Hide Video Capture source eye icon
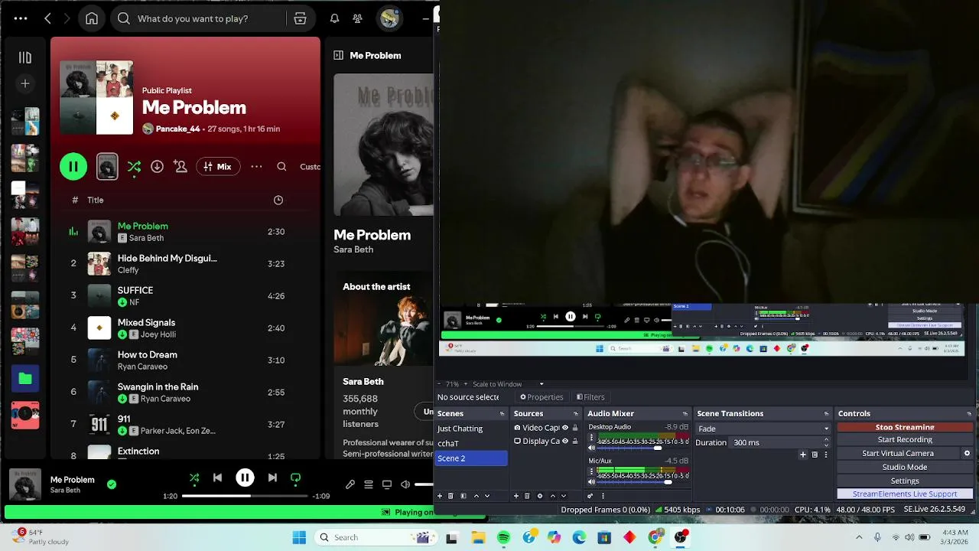This screenshot has width=979, height=551. [565, 428]
